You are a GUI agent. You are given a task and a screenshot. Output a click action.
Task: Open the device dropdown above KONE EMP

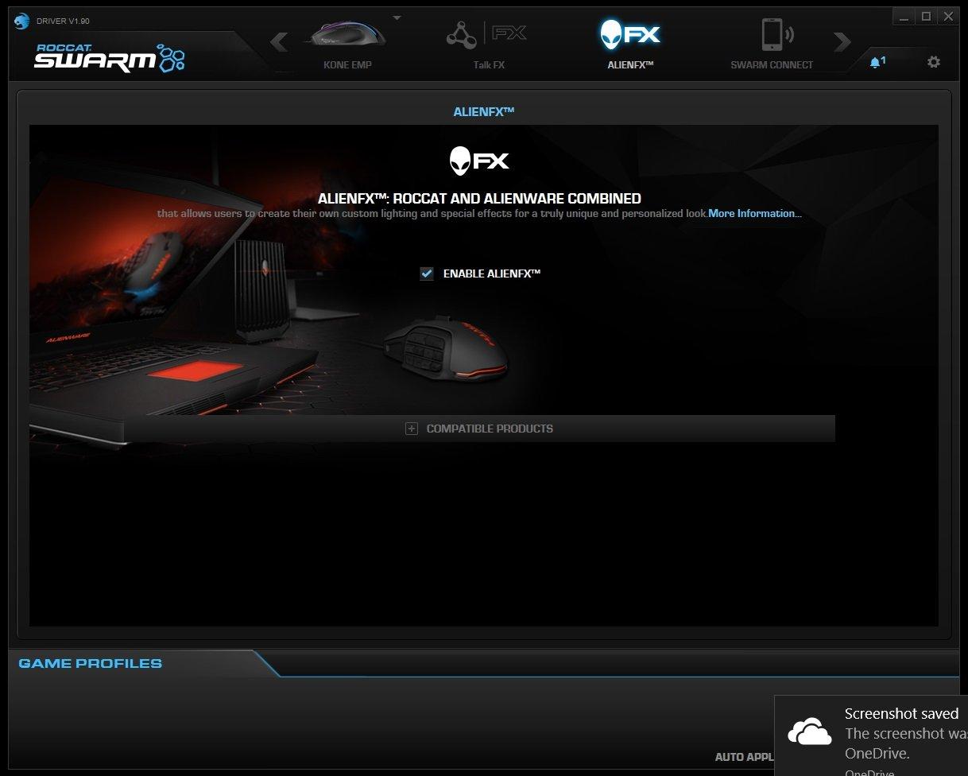[x=397, y=17]
